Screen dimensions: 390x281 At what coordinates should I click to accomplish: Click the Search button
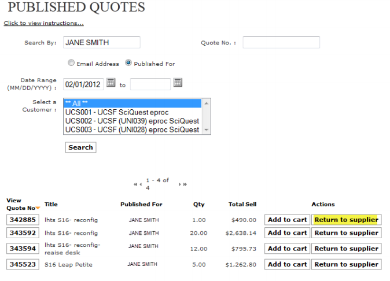(81, 147)
